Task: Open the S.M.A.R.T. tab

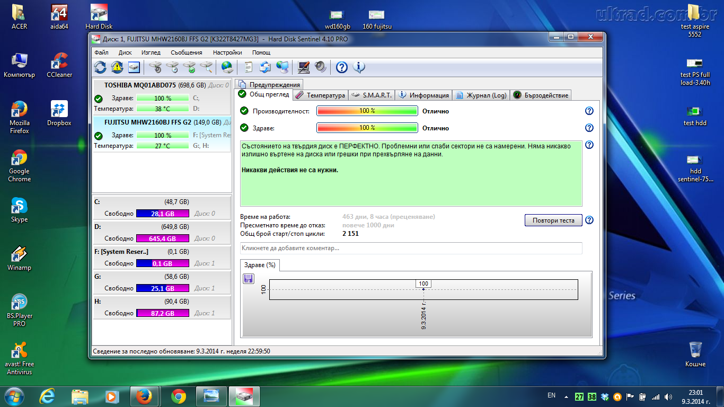Action: pyautogui.click(x=371, y=95)
